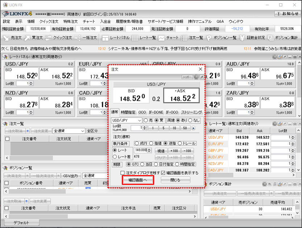The height and width of the screenshot is (228, 302).
Task: Click the レートパネル rate panel toolbar icon
Action: (x=115, y=38)
